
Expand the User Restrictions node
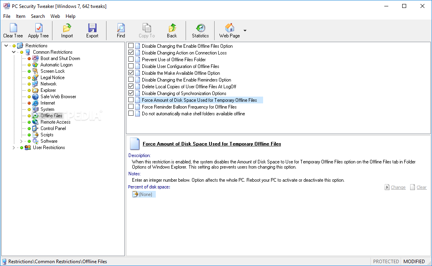point(14,148)
